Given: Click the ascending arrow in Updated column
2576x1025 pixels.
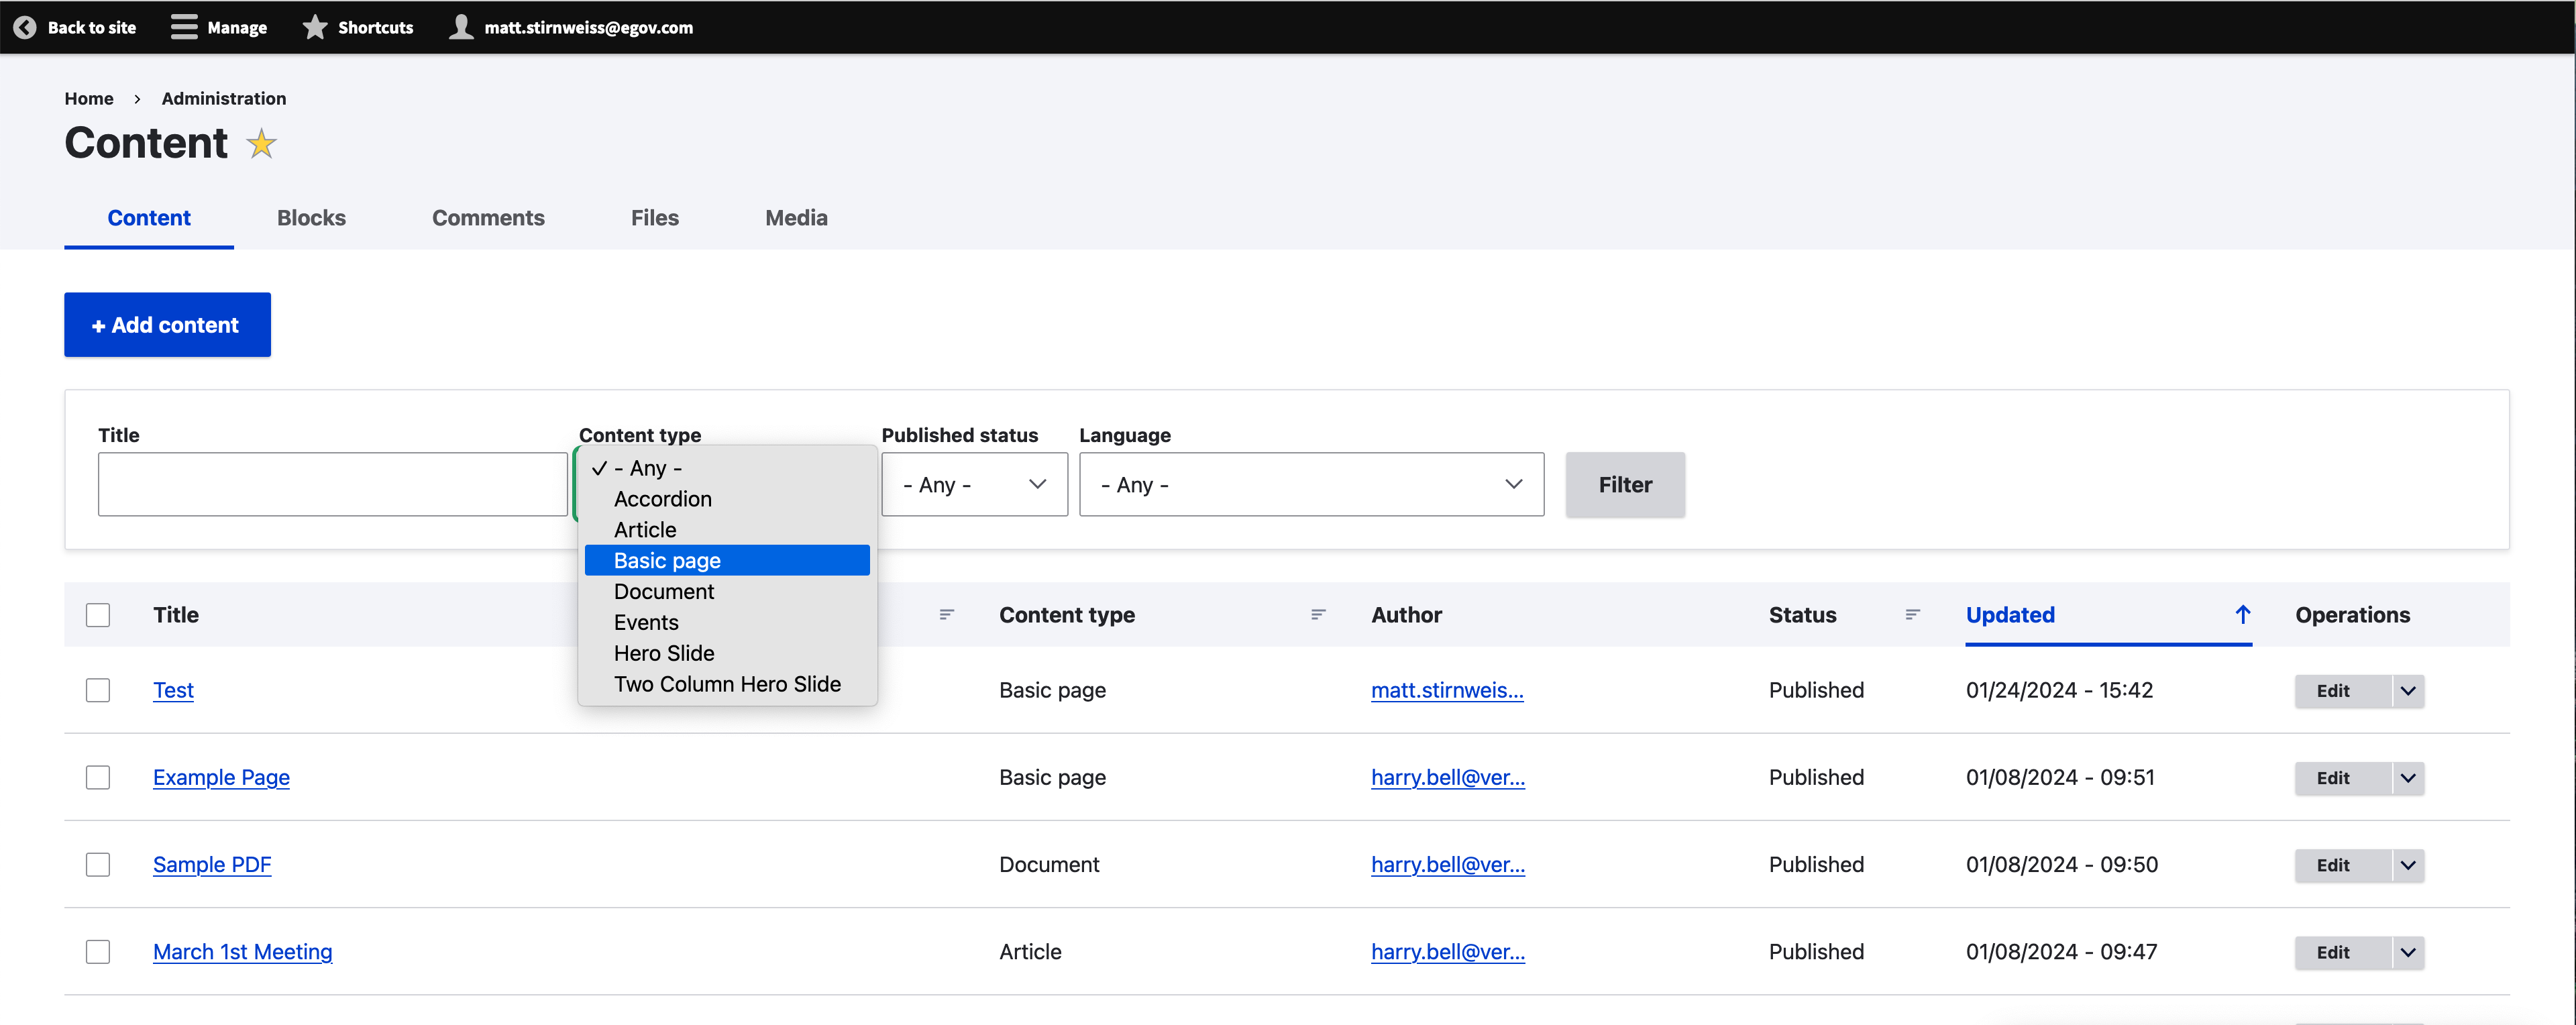Looking at the screenshot, I should (x=2242, y=614).
